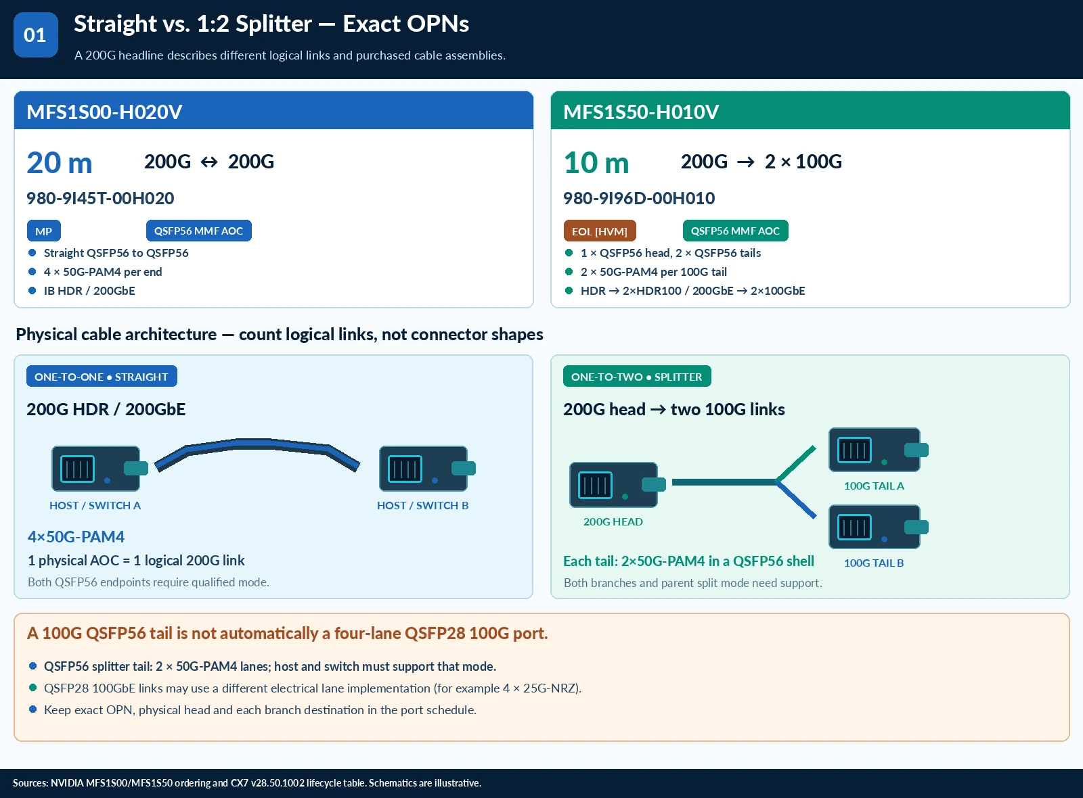Click the Physical cable architecture heading
1083x798 pixels.
coord(280,335)
